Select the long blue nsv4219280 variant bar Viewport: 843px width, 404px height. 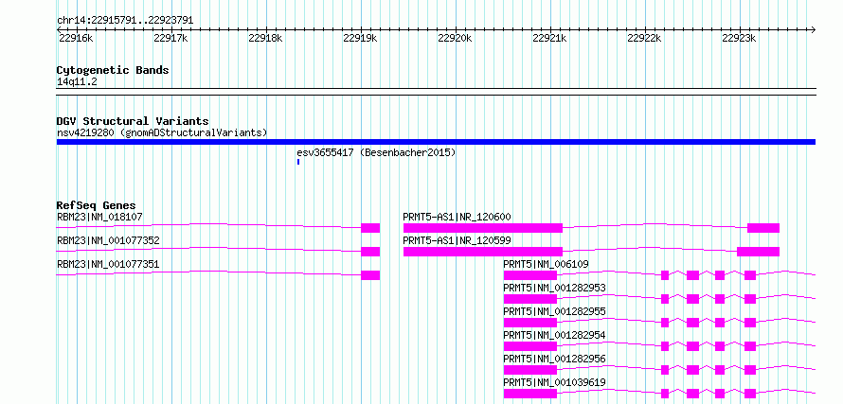coord(436,142)
